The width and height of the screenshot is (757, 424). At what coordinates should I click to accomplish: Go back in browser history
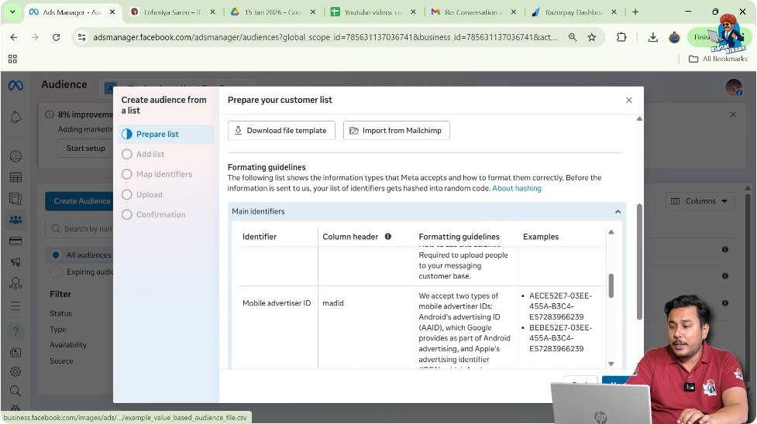point(13,37)
